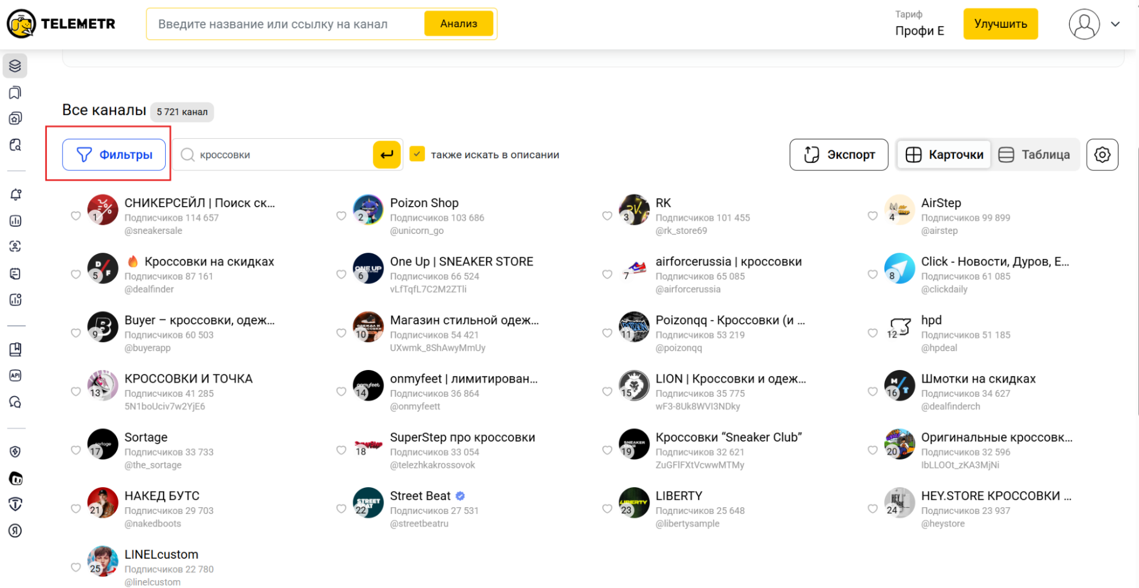The image size is (1139, 588).
Task: Open the Фильтры filter panel
Action: (114, 155)
